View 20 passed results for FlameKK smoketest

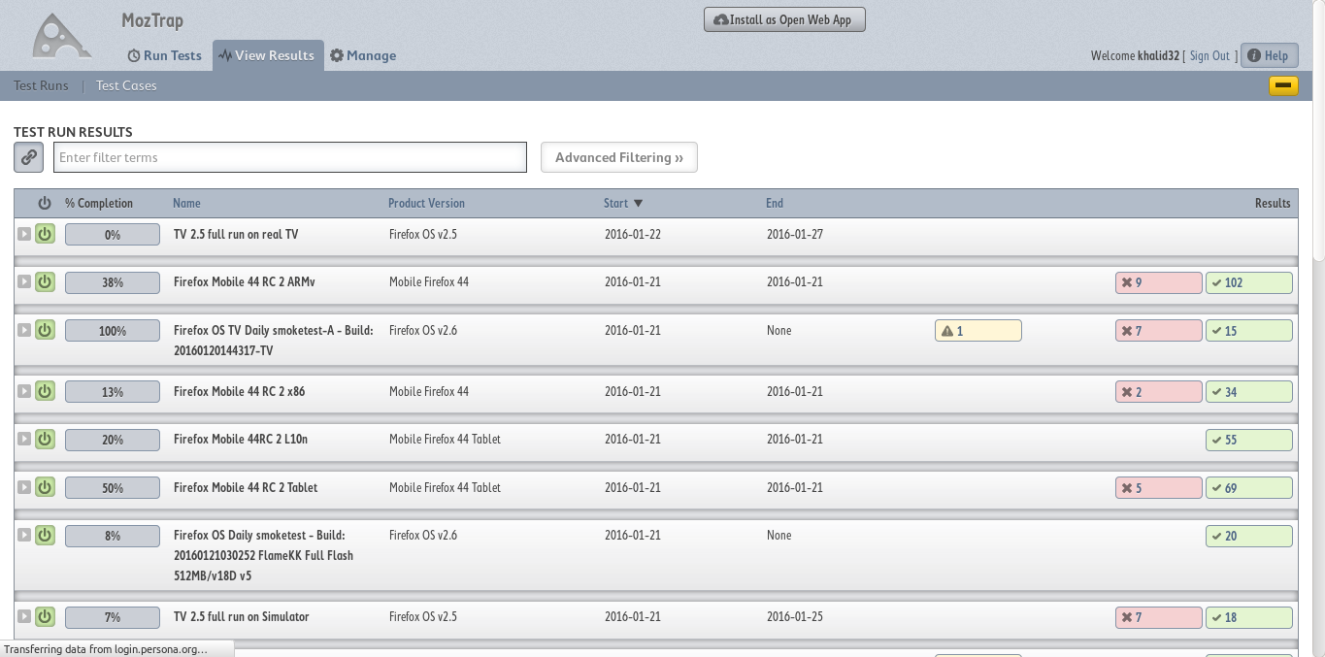pyautogui.click(x=1249, y=536)
